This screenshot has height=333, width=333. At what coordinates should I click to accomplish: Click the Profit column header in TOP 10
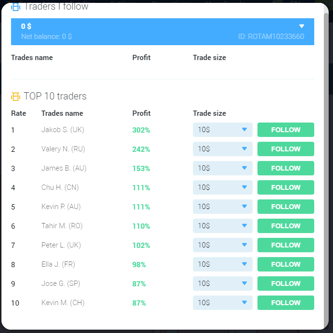point(141,113)
